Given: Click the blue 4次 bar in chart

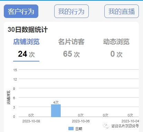Looking at the screenshot, I should (x=56, y=111).
